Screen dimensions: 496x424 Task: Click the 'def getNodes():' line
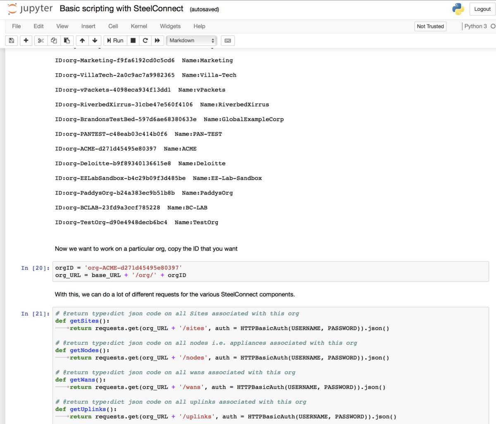pyautogui.click(x=82, y=350)
